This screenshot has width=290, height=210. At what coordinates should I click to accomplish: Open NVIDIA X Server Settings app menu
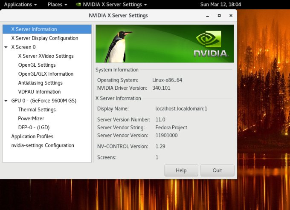point(113,5)
